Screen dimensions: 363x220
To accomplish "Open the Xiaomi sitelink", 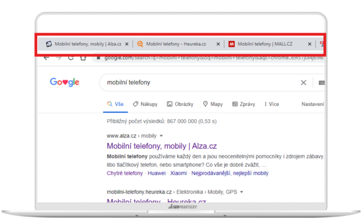I will [179, 173].
